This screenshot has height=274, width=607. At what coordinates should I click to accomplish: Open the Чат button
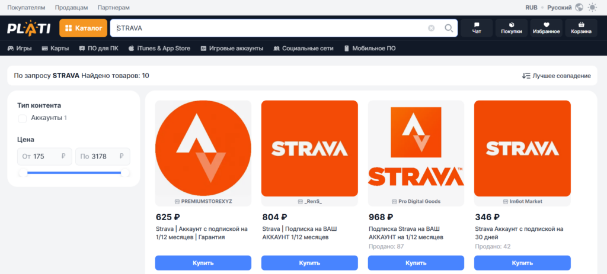477,28
